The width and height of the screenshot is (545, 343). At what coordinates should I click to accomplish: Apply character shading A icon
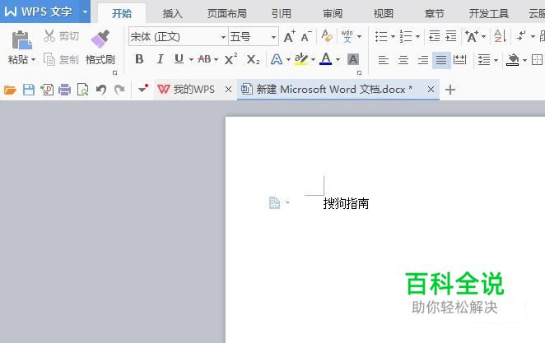coord(353,60)
